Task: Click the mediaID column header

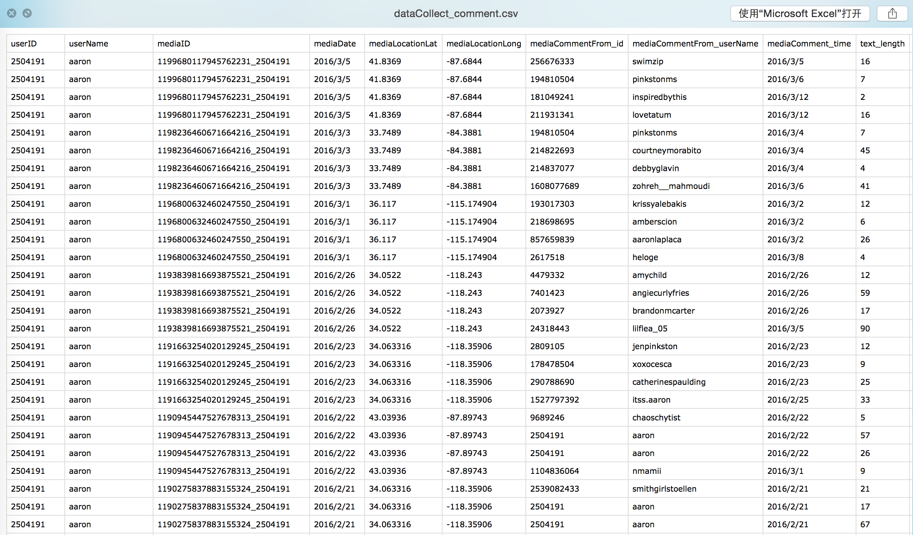Action: (x=174, y=44)
